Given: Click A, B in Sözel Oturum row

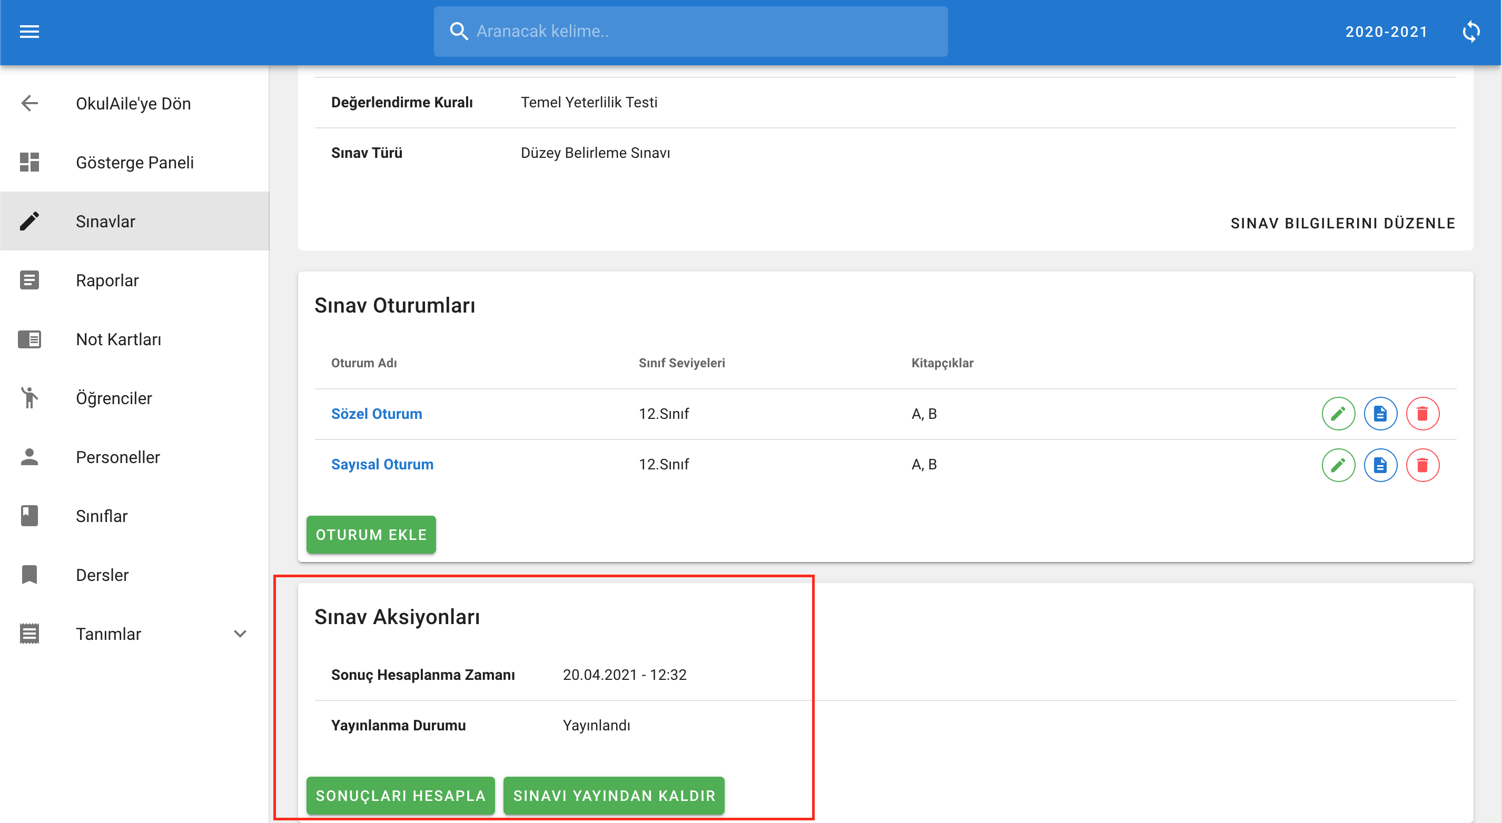Looking at the screenshot, I should [924, 414].
